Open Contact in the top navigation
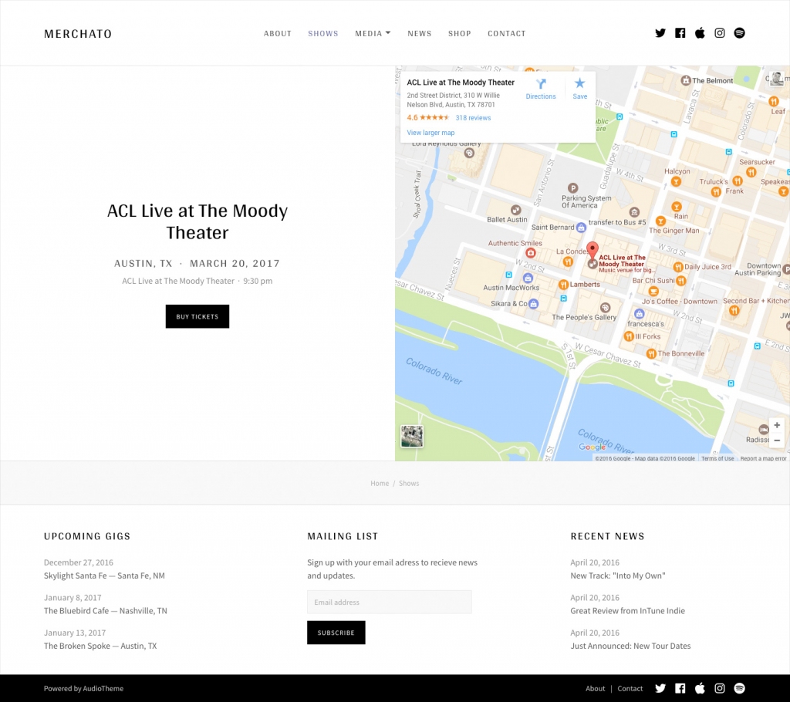 click(x=506, y=33)
